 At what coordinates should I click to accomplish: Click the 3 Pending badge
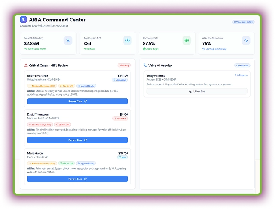(x=124, y=66)
